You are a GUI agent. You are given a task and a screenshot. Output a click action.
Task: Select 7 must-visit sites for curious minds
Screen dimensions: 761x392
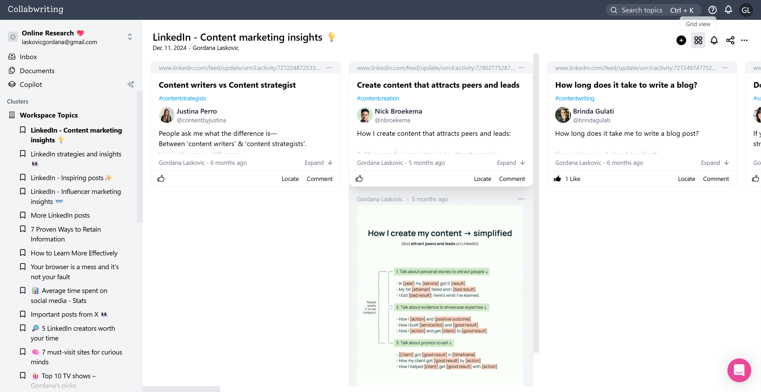[76, 357]
